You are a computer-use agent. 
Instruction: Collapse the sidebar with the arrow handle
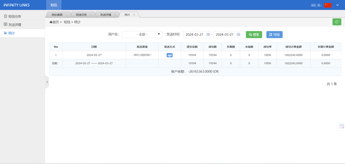47,82
